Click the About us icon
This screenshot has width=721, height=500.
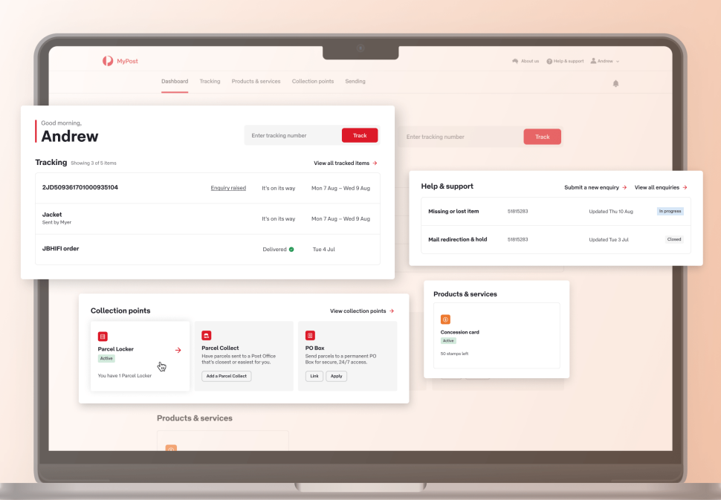click(x=515, y=61)
